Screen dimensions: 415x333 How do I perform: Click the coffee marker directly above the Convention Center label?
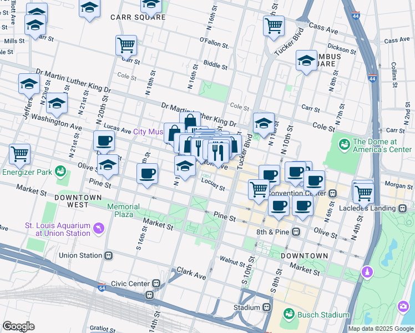(314, 183)
